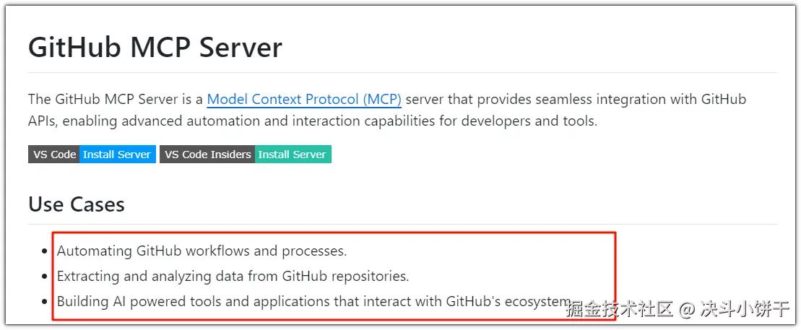Image resolution: width=801 pixels, height=330 pixels.
Task: Click the horizontal divider under the page title
Action: [x=402, y=73]
